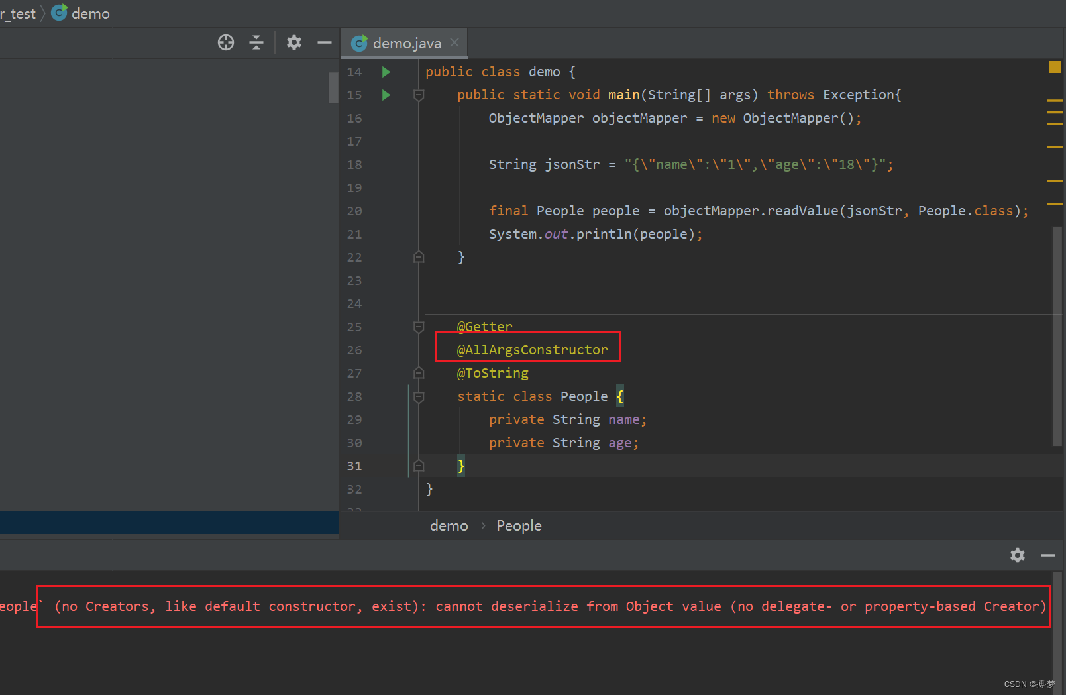Screen dimensions: 1066x695
Task: Select demo in editor breadcrumb
Action: 449,525
